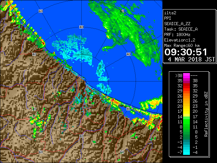The image size is (217, 163).
Task: Click the '60' ring label in the southeast
Action: point(122,152)
